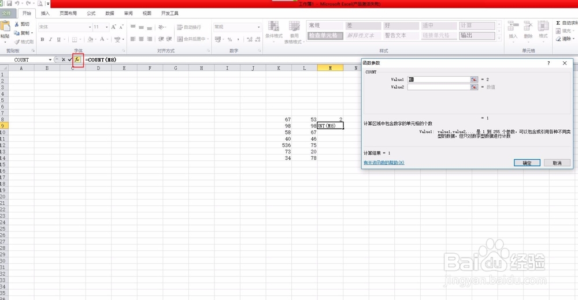Decrease decimal places
Viewport: 578px width, 300px height.
258,39
